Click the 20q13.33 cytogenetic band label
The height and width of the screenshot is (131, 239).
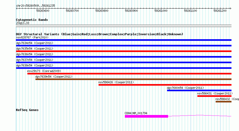(23, 23)
